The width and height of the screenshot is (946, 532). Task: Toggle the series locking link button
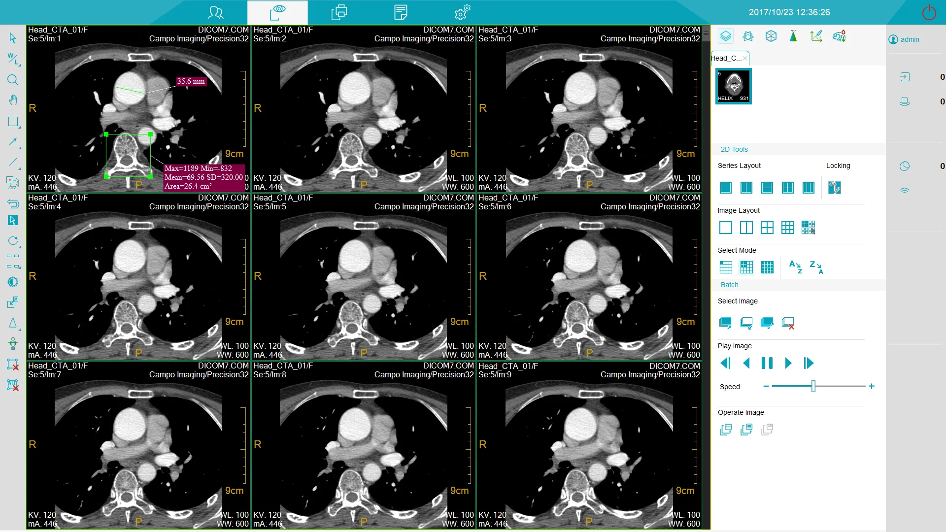point(835,188)
